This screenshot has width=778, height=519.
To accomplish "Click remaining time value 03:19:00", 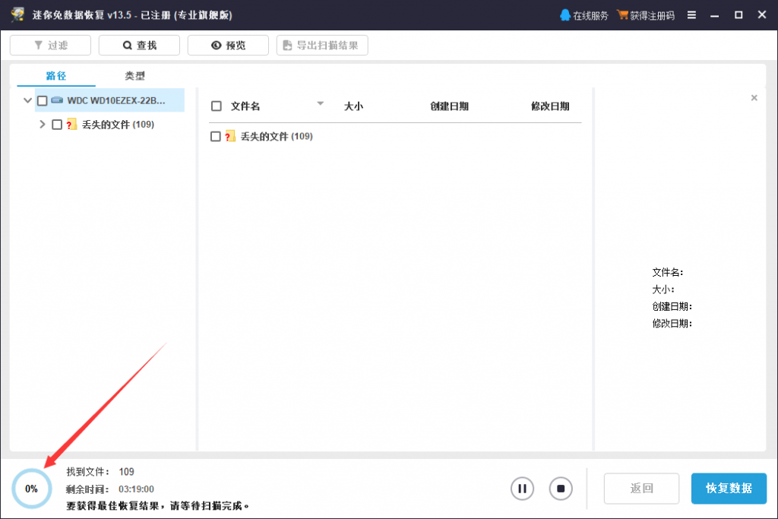I will click(136, 489).
